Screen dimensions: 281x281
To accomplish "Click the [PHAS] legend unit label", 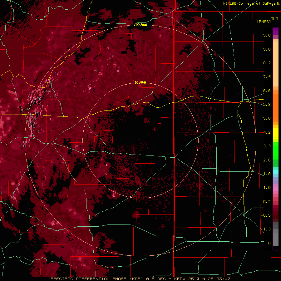I will click(264, 22).
